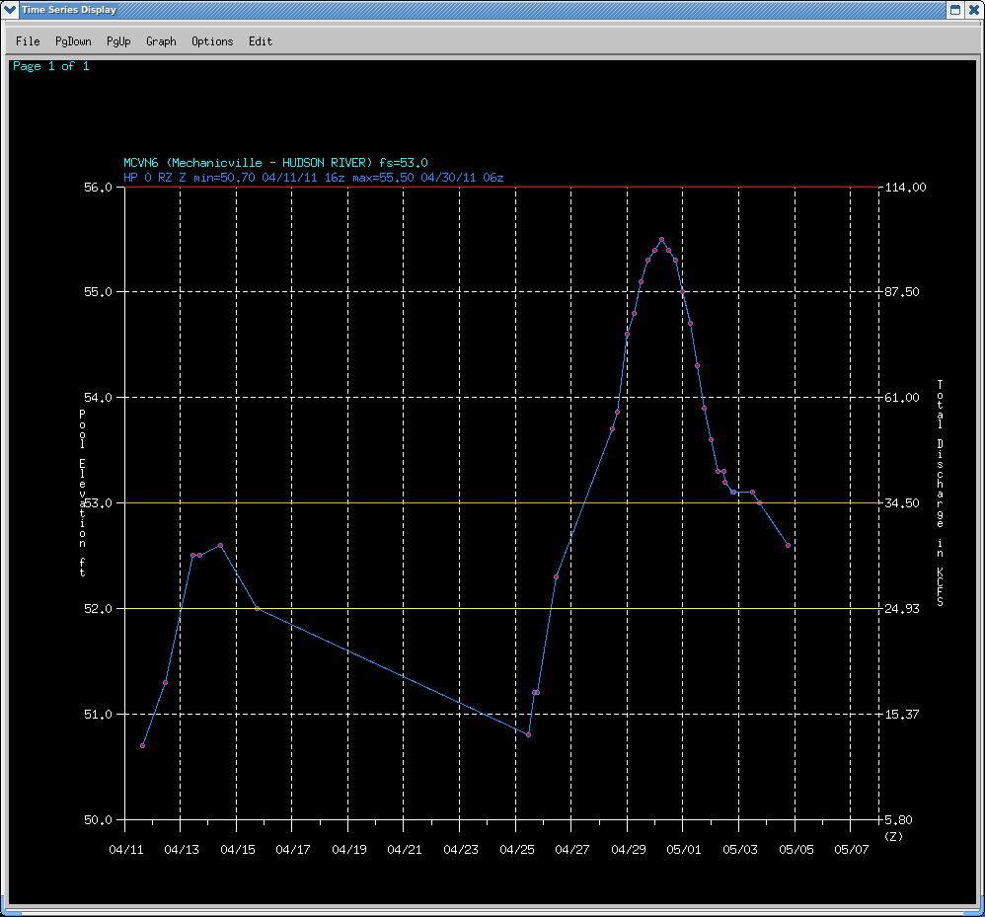Click the 05/03 date label on x-axis
Viewport: 985px width, 917px height.
click(x=740, y=850)
